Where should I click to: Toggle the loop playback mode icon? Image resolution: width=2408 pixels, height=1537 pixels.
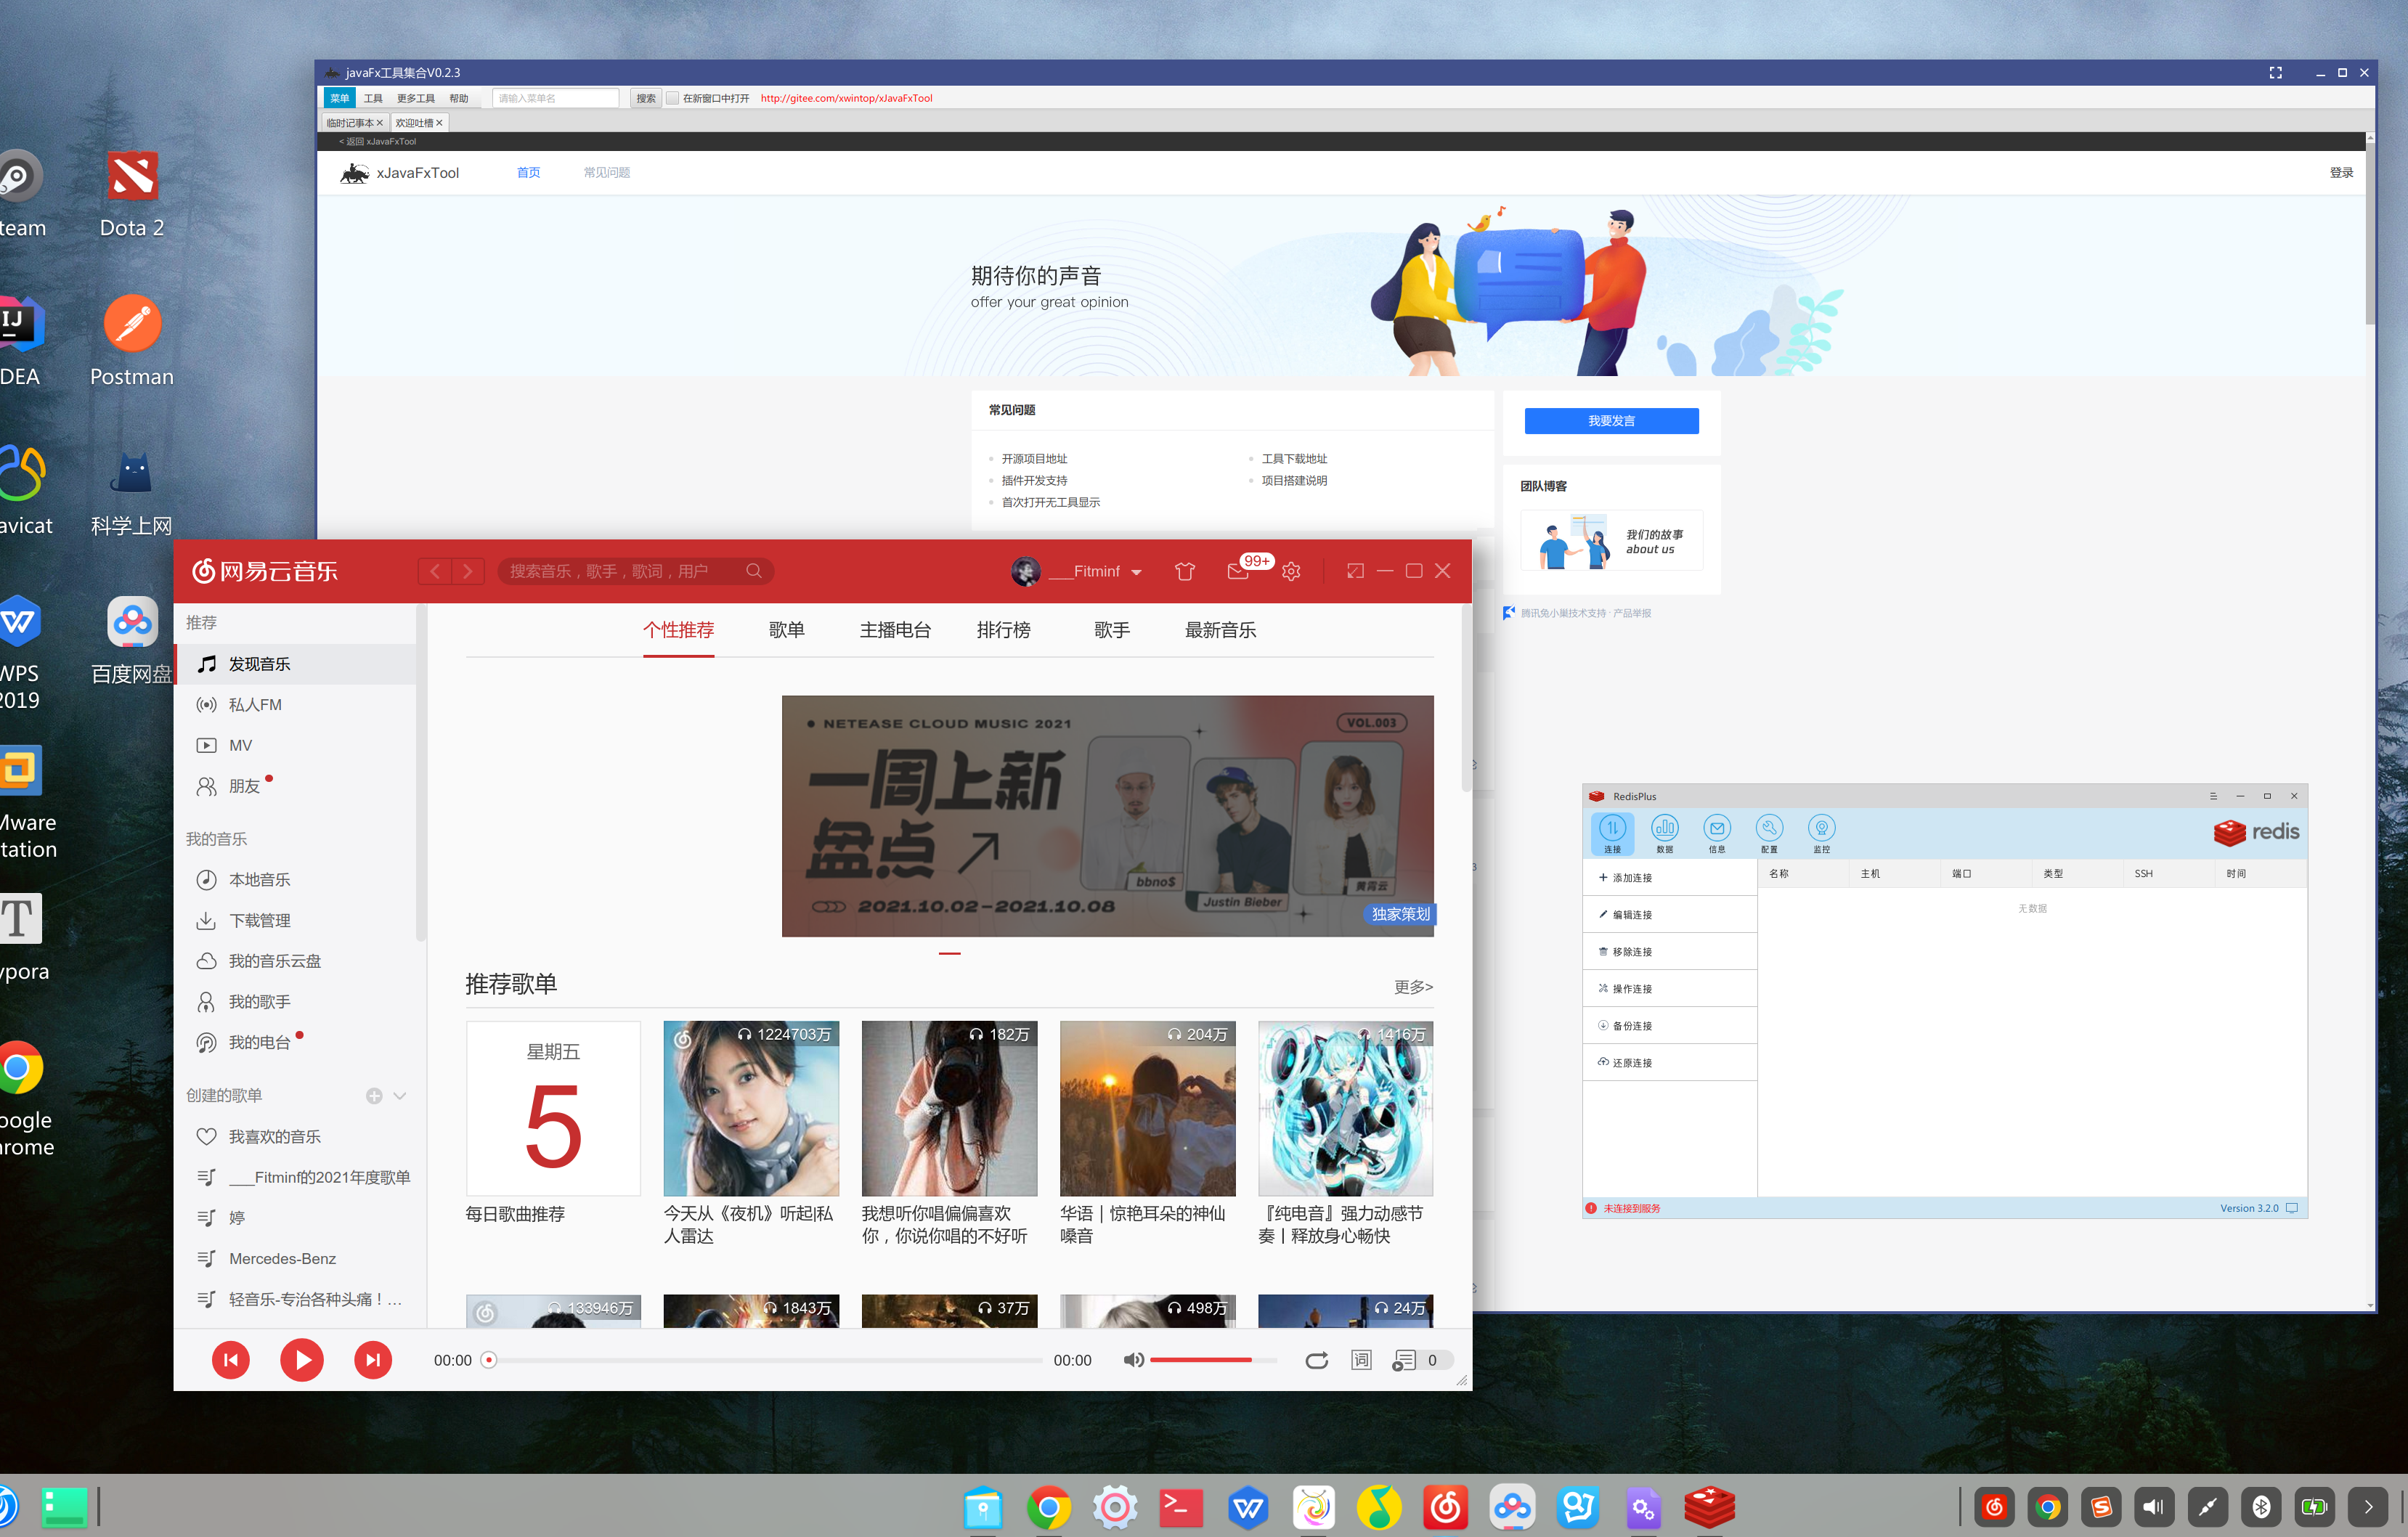click(x=1316, y=1359)
